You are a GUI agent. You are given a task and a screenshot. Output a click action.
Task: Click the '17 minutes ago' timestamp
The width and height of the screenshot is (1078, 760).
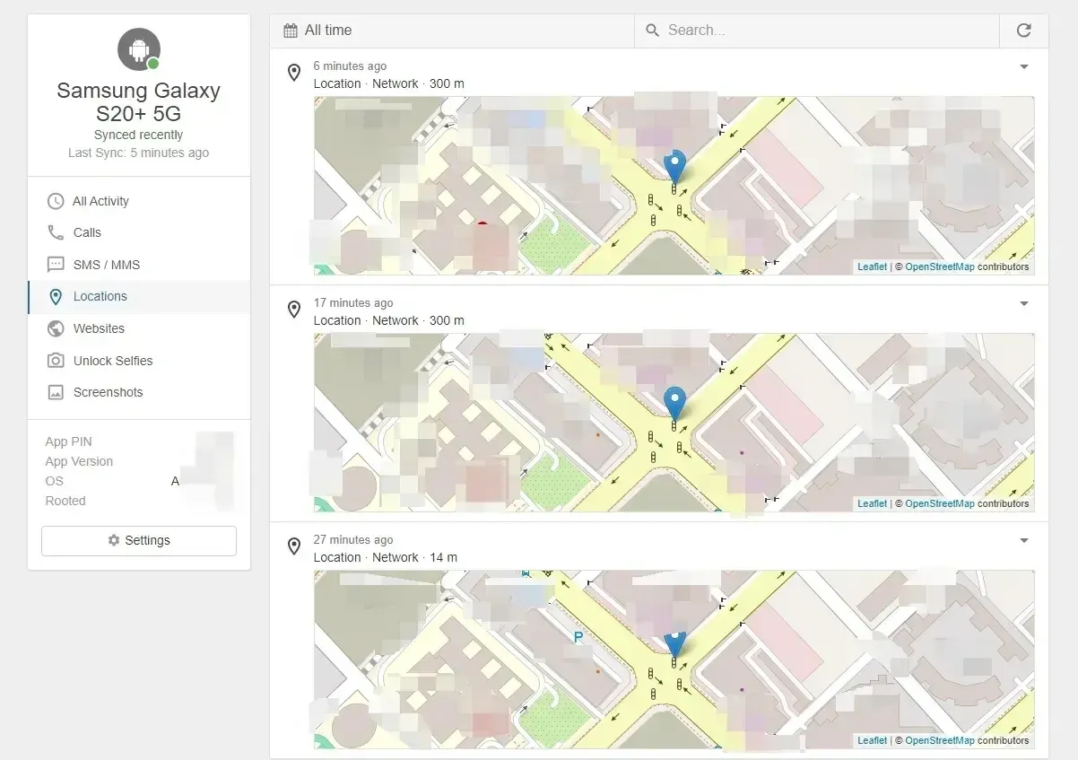pyautogui.click(x=353, y=303)
